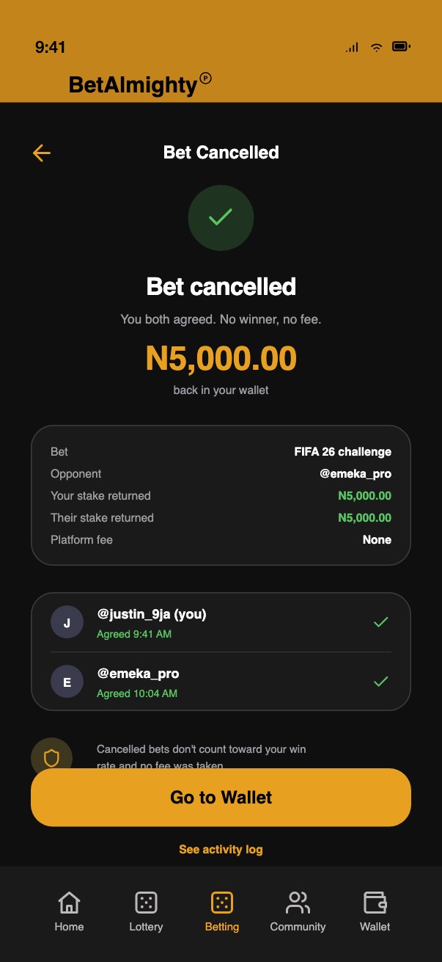This screenshot has height=962, width=442.
Task: Tap the BetAlmighty logo header
Action: pyautogui.click(x=140, y=84)
